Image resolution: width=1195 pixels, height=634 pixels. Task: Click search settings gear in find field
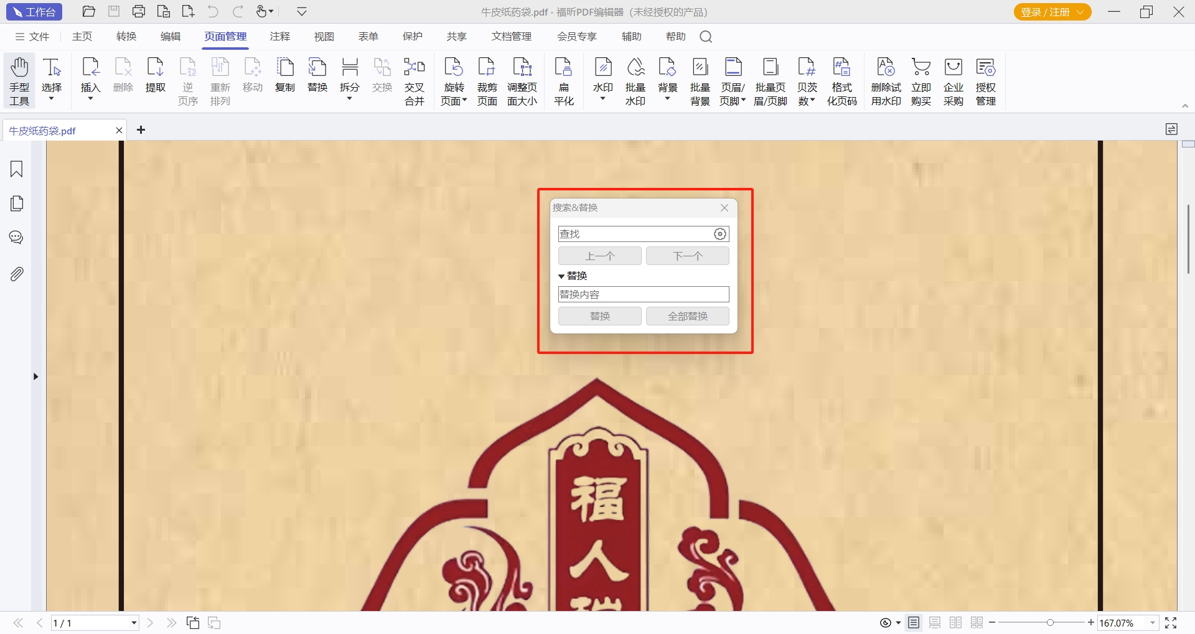click(719, 234)
